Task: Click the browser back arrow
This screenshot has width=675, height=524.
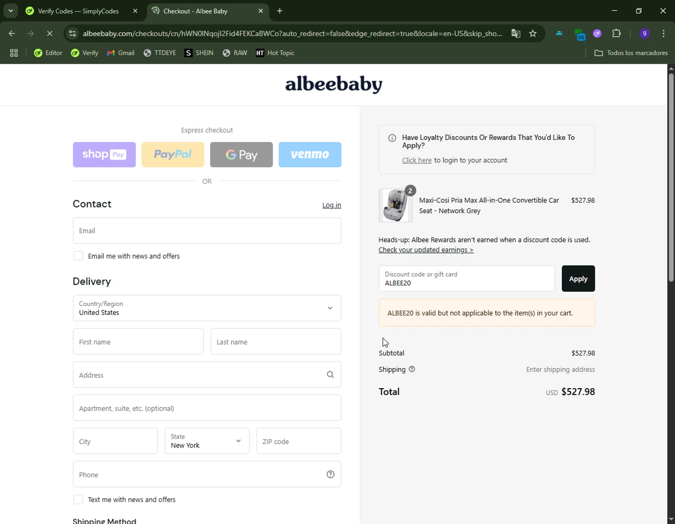Action: coord(12,33)
